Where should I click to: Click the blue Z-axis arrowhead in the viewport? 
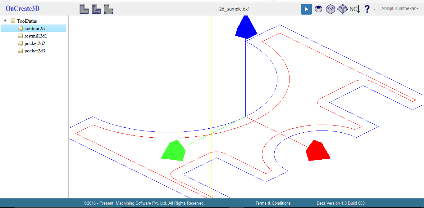point(246,27)
